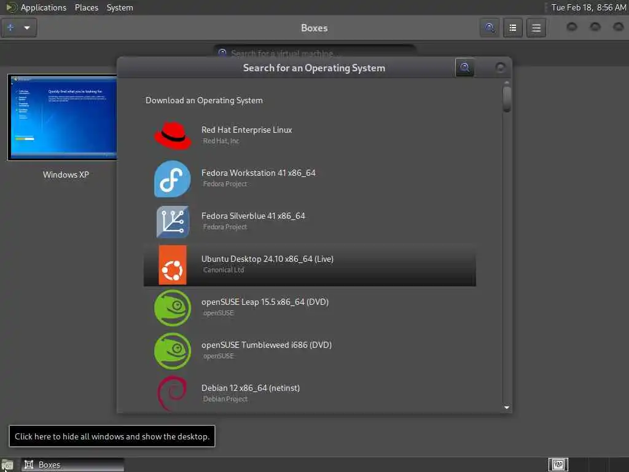Image resolution: width=629 pixels, height=472 pixels.
Task: Select Debian 12 x86_64 (netinst)
Action: point(251,388)
